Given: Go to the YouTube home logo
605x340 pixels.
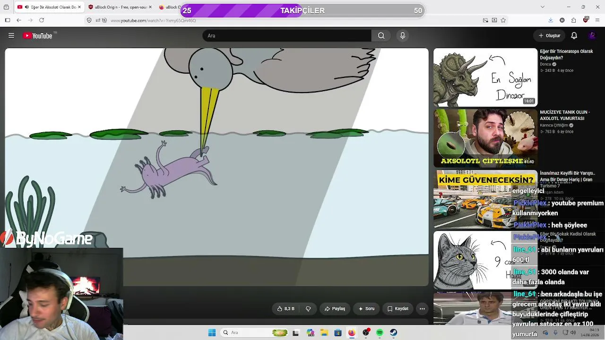Looking at the screenshot, I should [37, 35].
